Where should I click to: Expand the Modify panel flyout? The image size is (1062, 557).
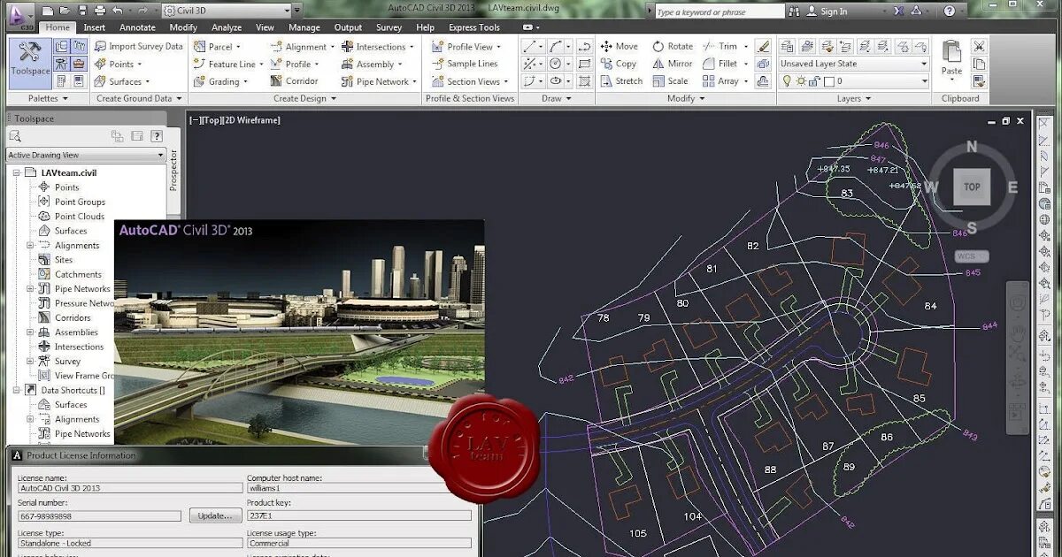tap(686, 98)
